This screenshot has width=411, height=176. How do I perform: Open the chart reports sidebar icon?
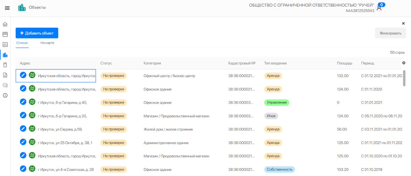coord(5,45)
